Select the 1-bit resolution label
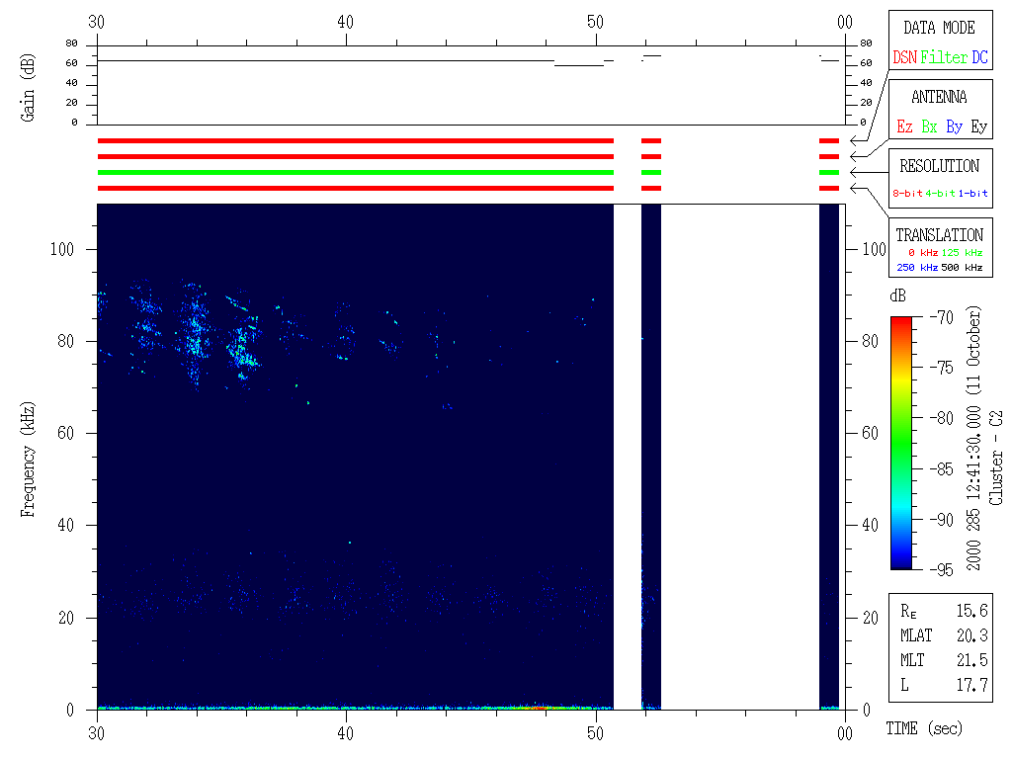Screen dimensions: 1012x759 tap(972, 194)
